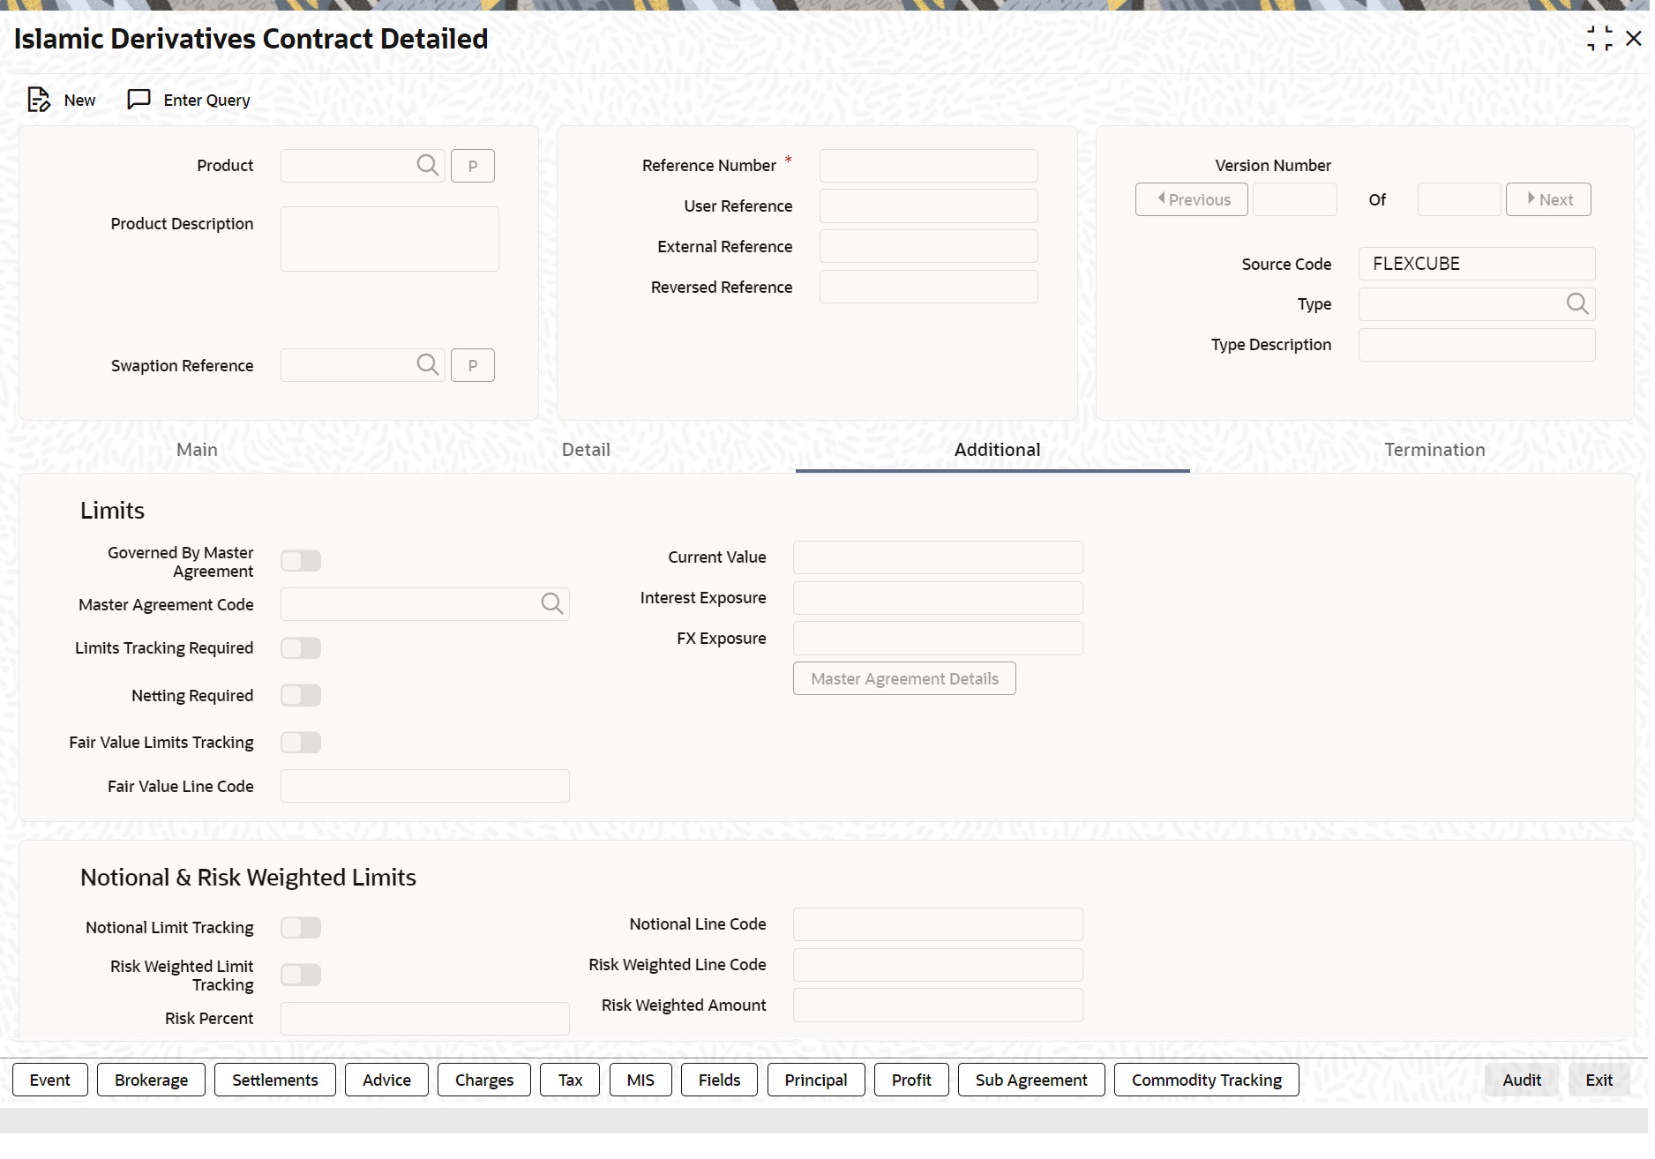Open the Settlements sub-screen
Viewport: 1655px width, 1159px height.
coord(275,1080)
